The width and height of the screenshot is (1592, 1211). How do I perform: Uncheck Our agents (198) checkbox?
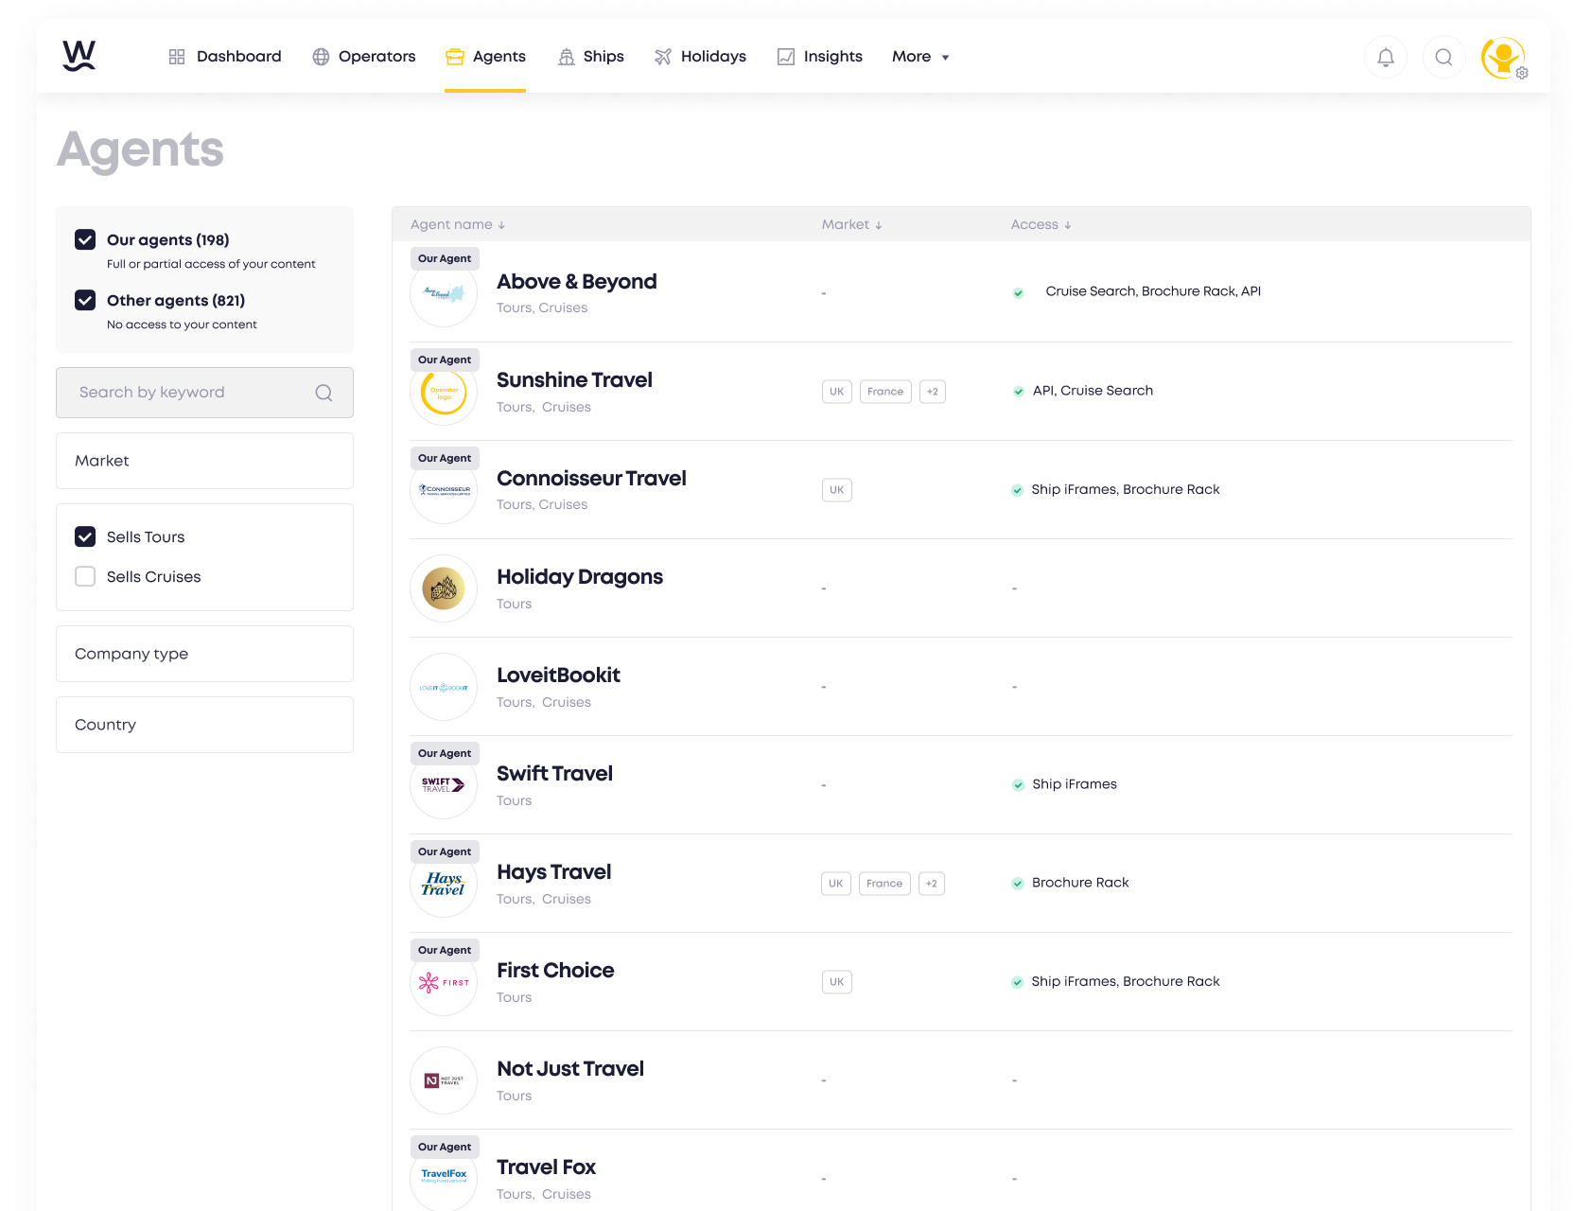(85, 239)
